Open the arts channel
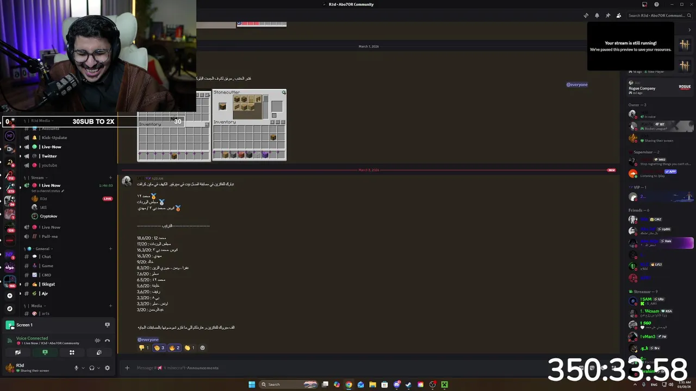Viewport: 696px width, 391px height. (x=68, y=313)
